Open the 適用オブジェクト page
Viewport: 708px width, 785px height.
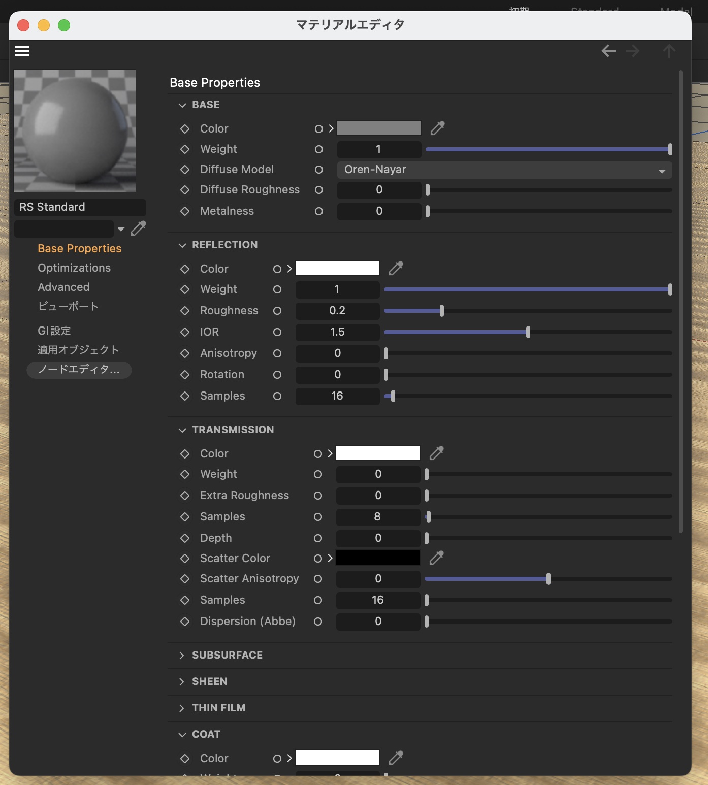[78, 350]
